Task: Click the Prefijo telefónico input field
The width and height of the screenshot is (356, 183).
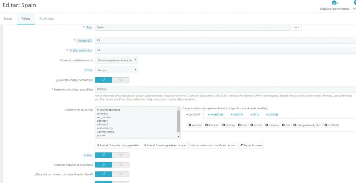Action: tap(225, 50)
